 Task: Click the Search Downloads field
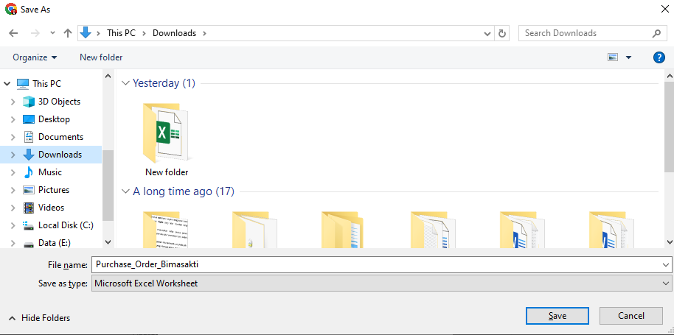coord(586,33)
